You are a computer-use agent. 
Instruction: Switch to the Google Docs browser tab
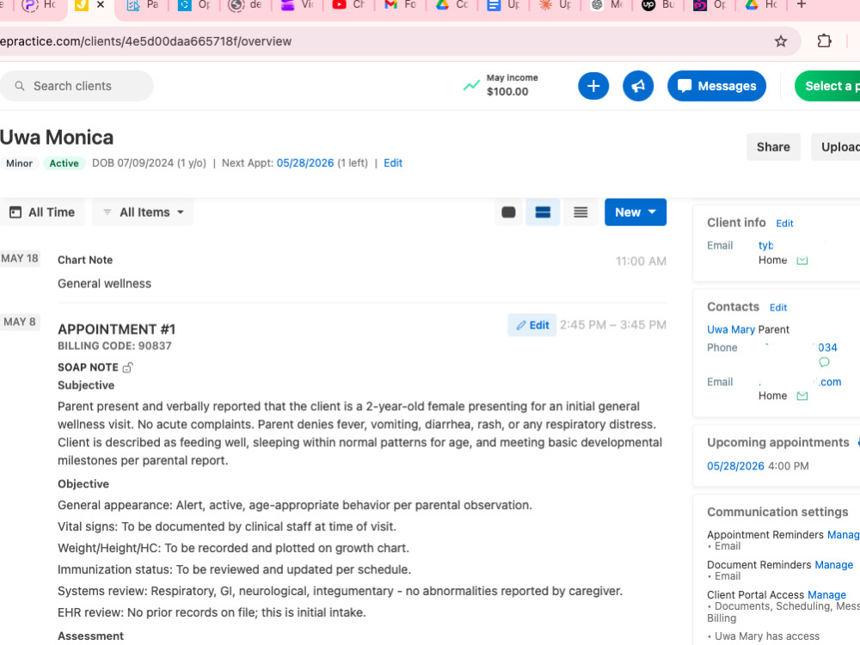(x=503, y=5)
